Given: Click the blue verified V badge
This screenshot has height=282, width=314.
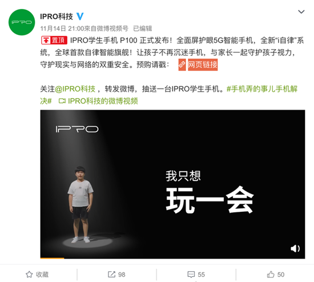Looking at the screenshot, I should [x=80, y=17].
